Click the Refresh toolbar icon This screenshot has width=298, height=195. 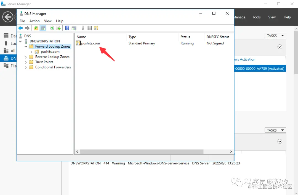tap(52, 28)
